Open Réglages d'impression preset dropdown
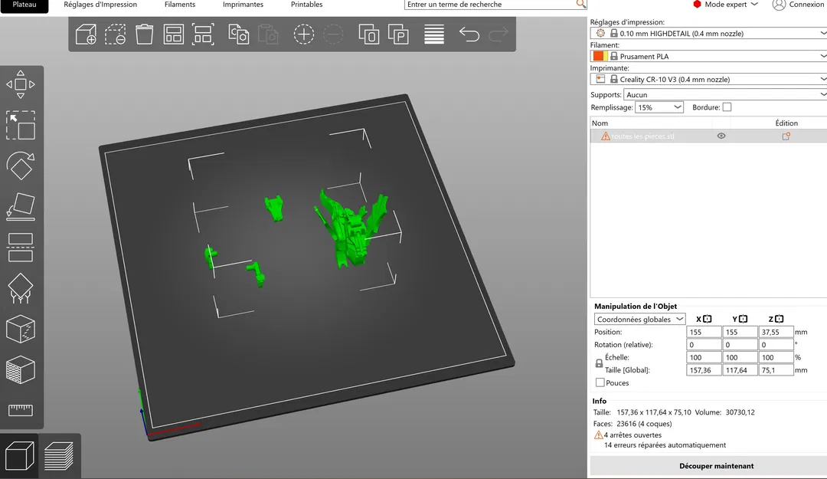The image size is (827, 479). pos(708,33)
